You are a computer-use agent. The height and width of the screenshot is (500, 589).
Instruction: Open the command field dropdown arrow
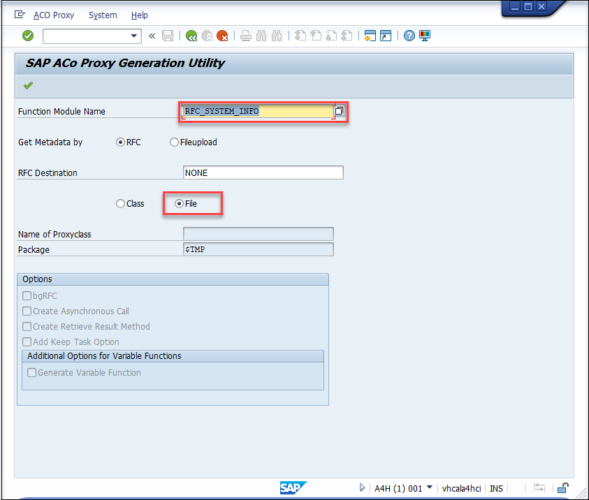point(133,36)
